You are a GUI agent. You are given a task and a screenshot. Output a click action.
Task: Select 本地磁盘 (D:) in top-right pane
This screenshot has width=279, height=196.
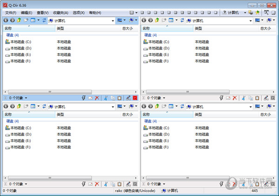tap(156, 48)
